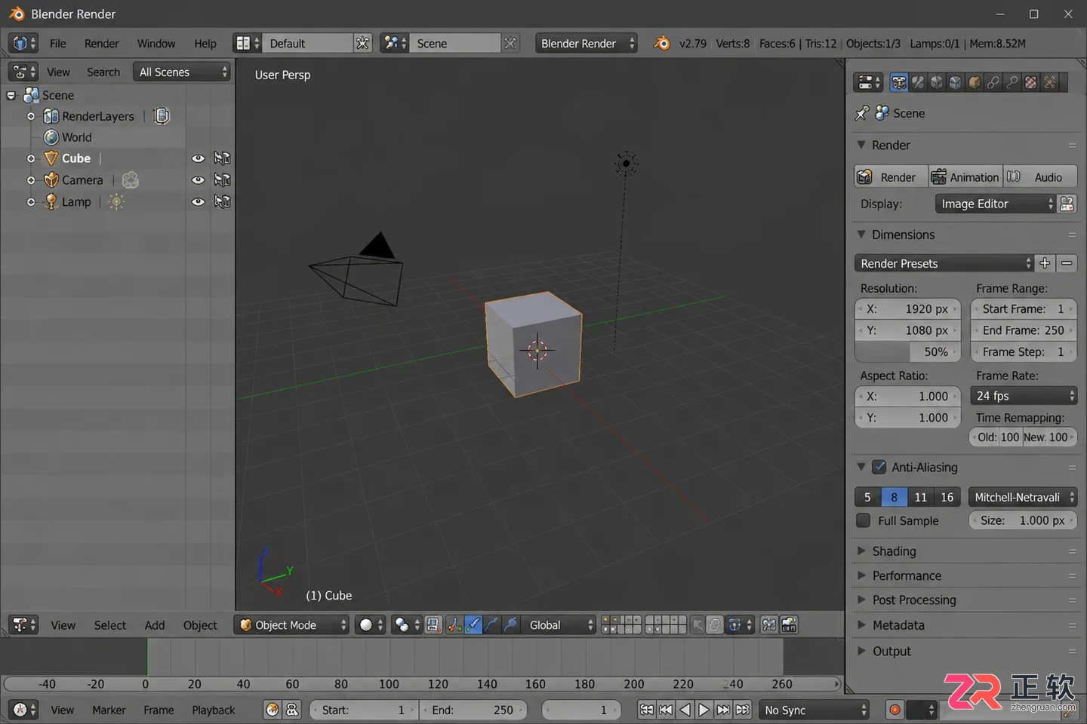The height and width of the screenshot is (724, 1087).
Task: Open the Object Mode dropdown
Action: click(292, 625)
